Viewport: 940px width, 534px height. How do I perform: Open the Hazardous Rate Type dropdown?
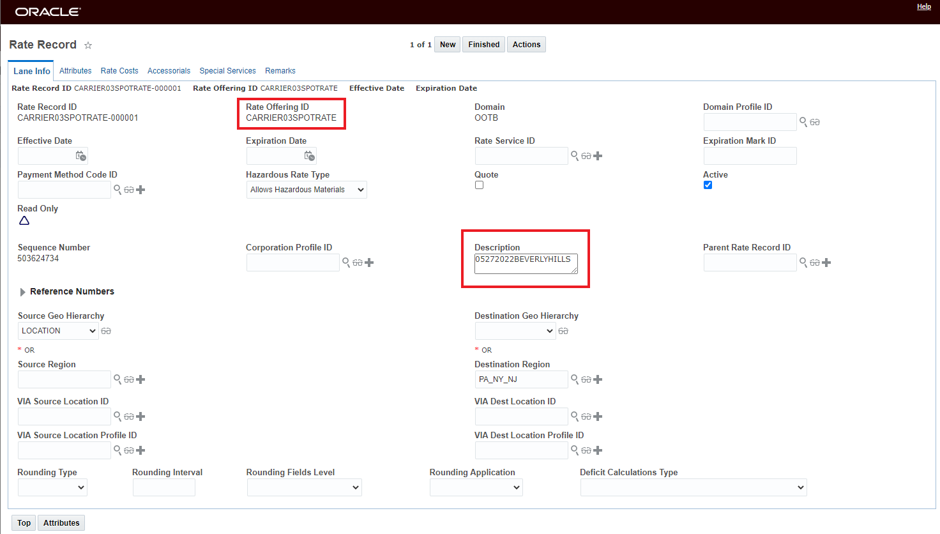tap(307, 190)
